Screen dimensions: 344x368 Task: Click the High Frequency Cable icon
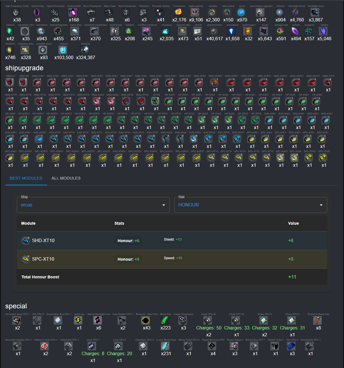[x=16, y=12]
